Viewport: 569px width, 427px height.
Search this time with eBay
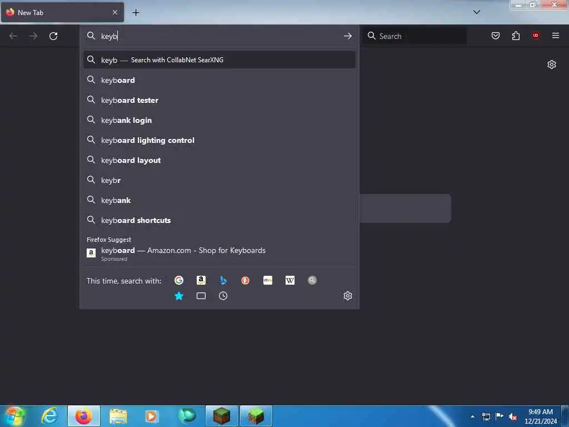coord(268,280)
